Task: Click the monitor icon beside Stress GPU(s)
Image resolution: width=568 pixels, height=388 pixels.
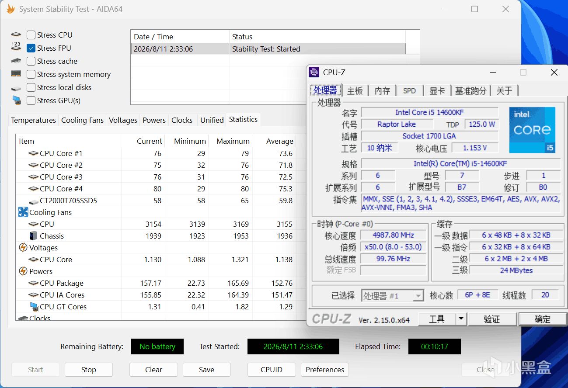Action: pyautogui.click(x=17, y=100)
